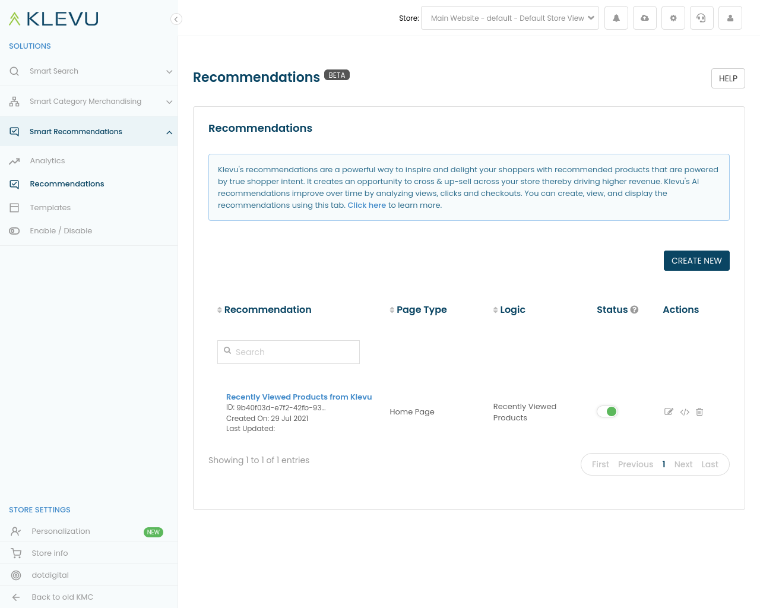Open the user account icon

tap(730, 18)
